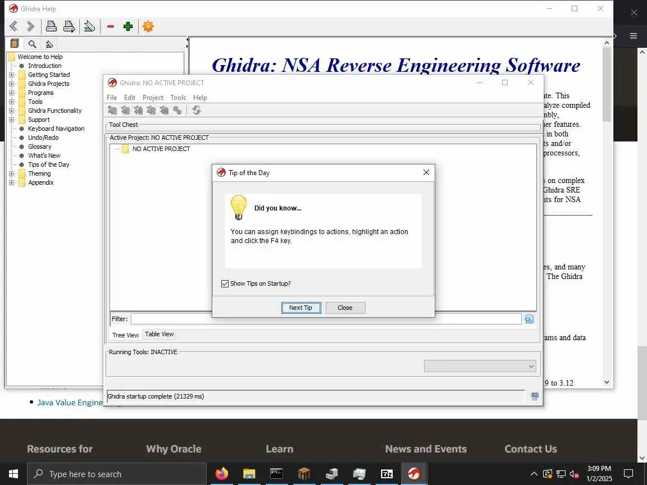Screen dimensions: 647x485
Task: Click the muted volume tray icon
Action: click(x=574, y=474)
